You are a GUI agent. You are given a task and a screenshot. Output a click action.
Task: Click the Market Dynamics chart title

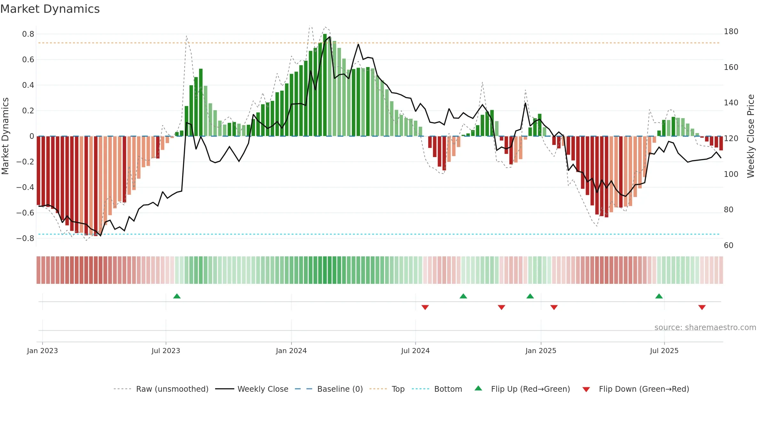50,9
